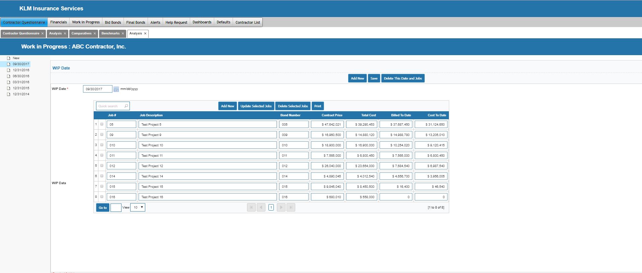
Task: Click Delete This Date and Jobs button
Action: [x=403, y=79]
